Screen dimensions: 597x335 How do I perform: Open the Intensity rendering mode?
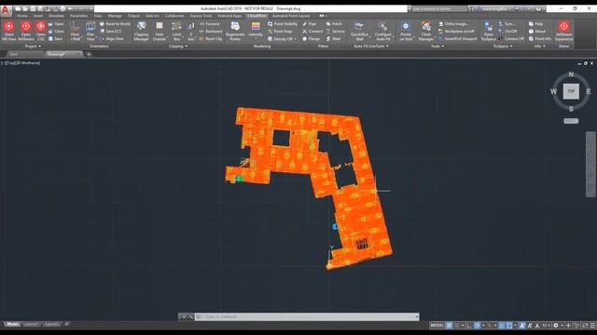pos(256,31)
